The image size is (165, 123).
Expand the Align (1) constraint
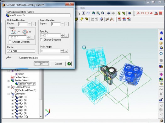13,97
